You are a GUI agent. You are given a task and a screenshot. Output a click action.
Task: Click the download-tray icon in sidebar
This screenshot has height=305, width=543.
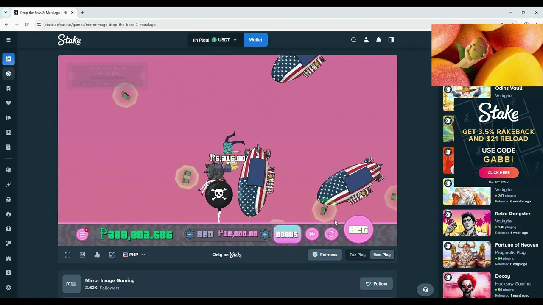(8, 133)
